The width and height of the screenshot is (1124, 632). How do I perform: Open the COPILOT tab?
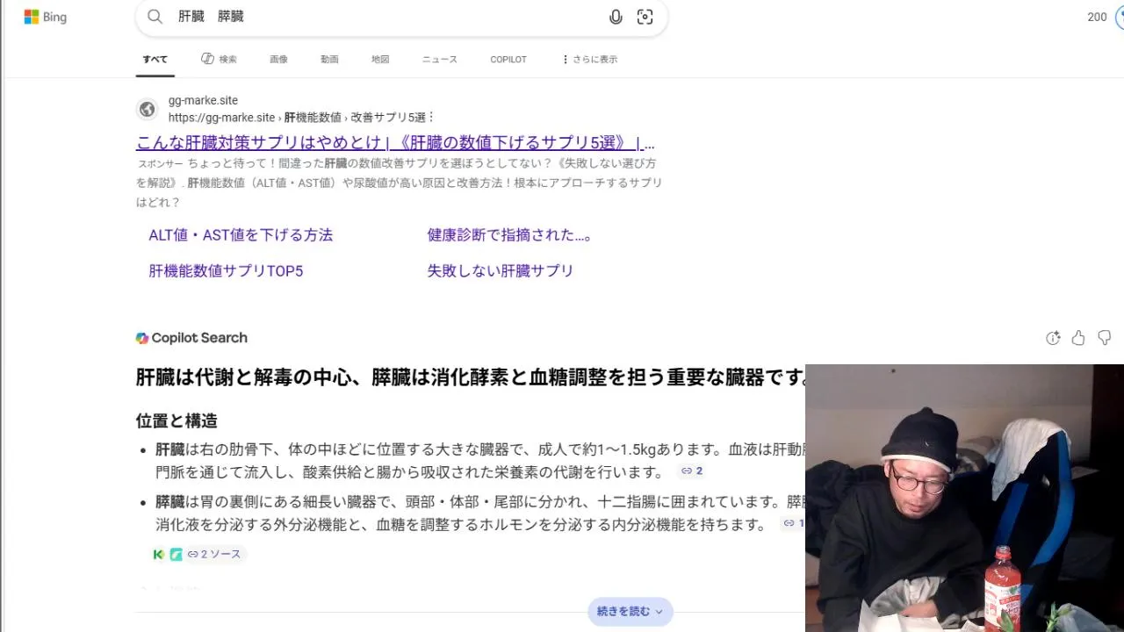click(x=508, y=60)
